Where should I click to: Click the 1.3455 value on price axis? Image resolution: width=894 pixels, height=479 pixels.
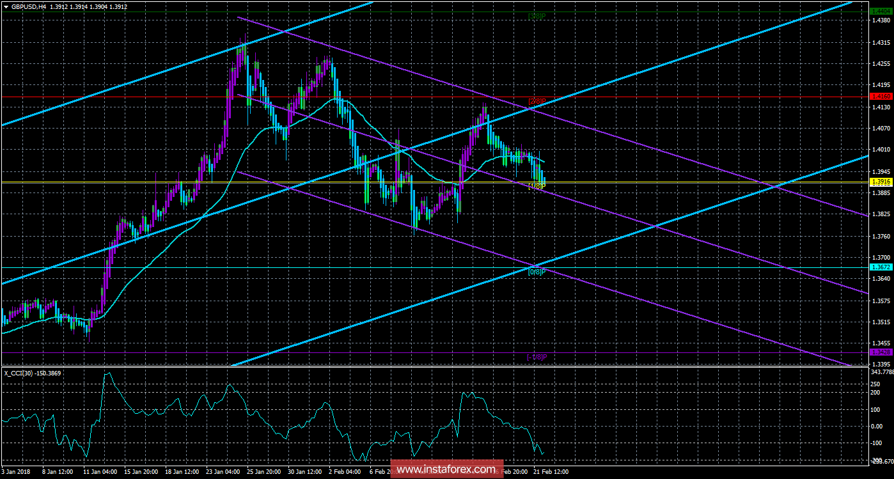[x=881, y=343]
